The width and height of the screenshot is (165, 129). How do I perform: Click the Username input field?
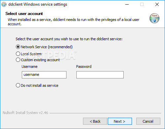44,75
